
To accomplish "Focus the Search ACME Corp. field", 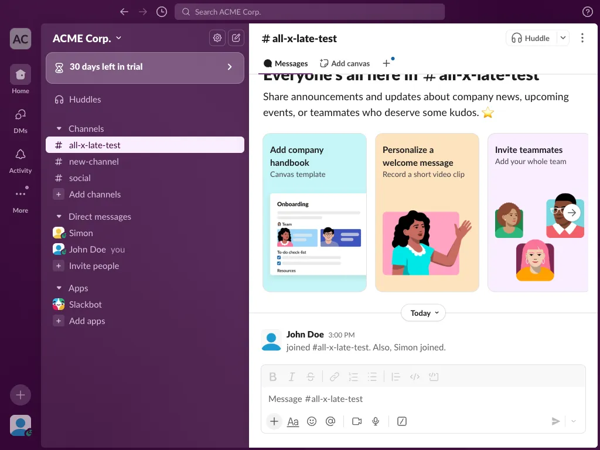I will (309, 12).
